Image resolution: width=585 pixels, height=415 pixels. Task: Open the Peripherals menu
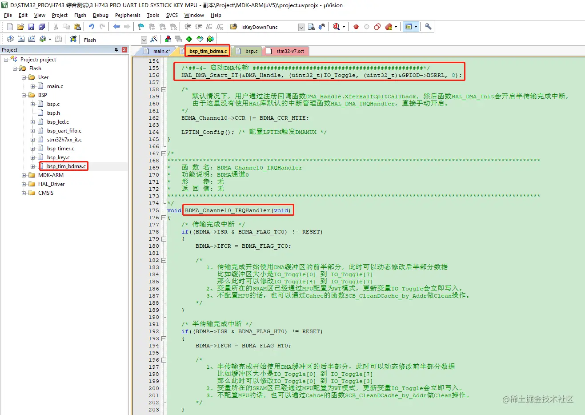pos(128,15)
